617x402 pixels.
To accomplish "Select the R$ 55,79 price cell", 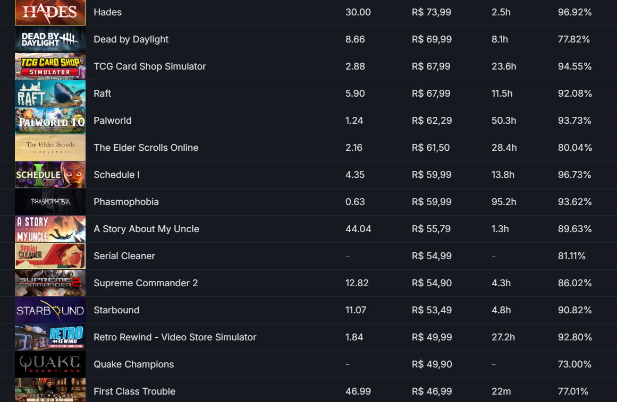I will pos(431,229).
